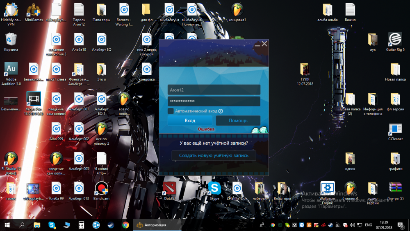Enable the Автоматический вход checkbox
410x231 pixels.
pyautogui.click(x=171, y=111)
